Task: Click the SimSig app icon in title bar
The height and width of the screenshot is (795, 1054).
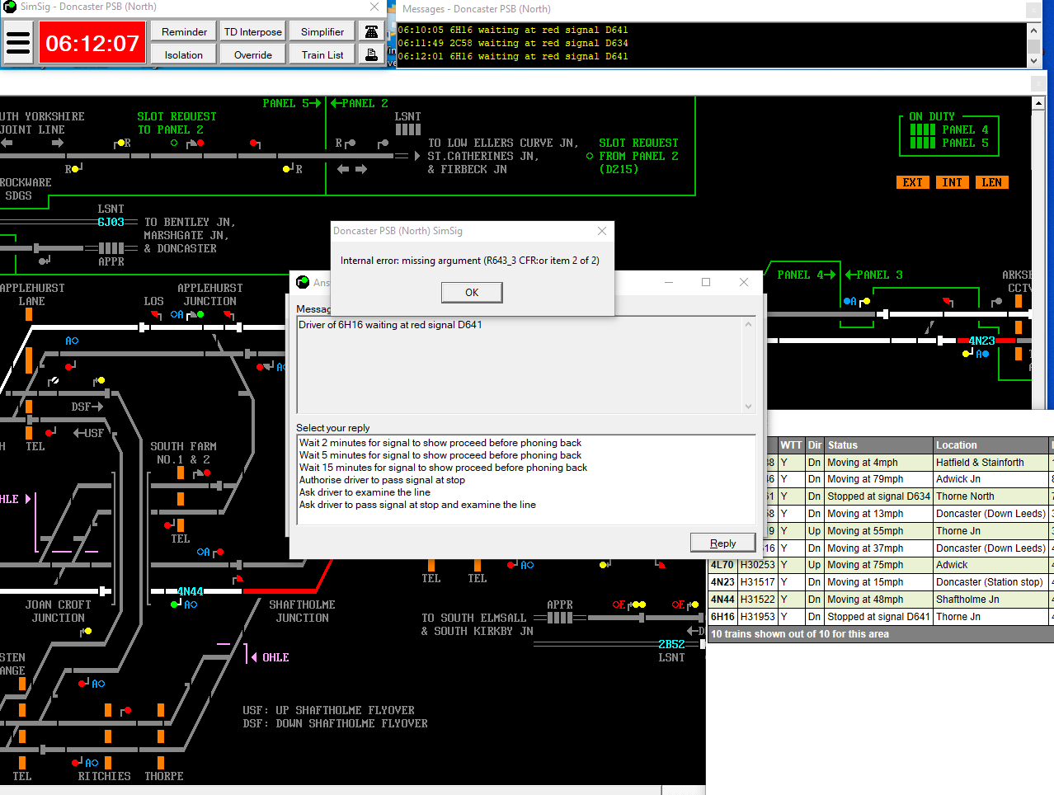Action: [x=10, y=7]
